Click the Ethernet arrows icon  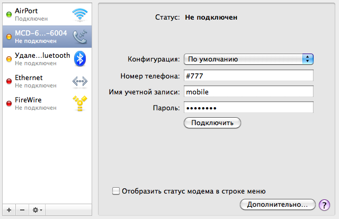pyautogui.click(x=81, y=81)
